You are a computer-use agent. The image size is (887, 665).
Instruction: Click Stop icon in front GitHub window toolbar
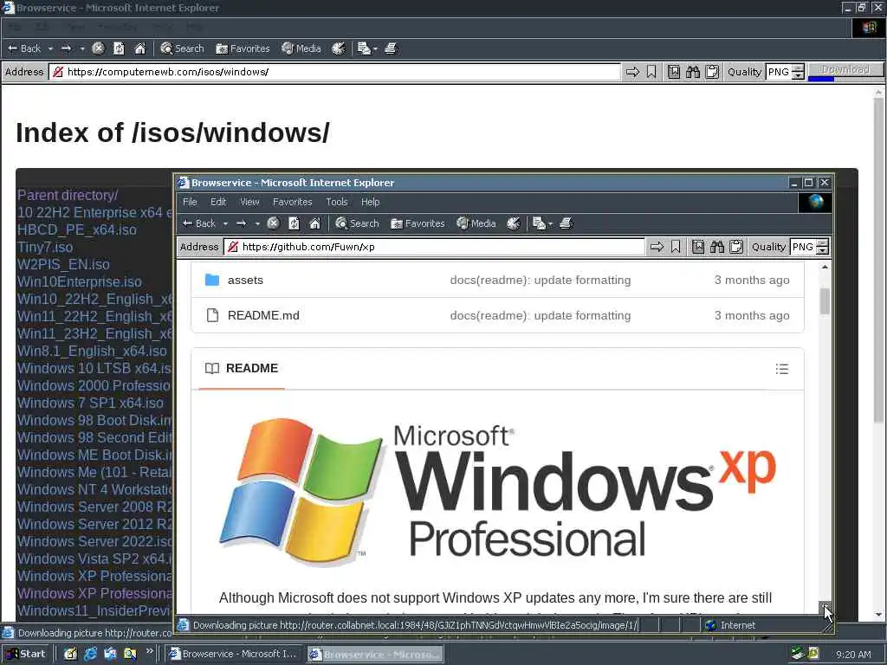pos(273,223)
